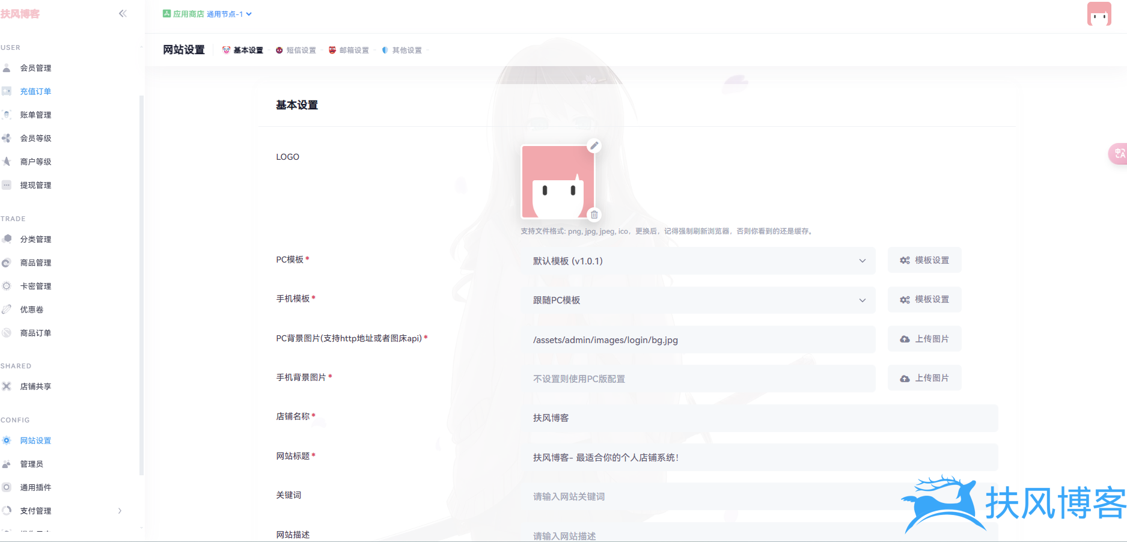Open 会员管理 in the sidebar

click(35, 68)
